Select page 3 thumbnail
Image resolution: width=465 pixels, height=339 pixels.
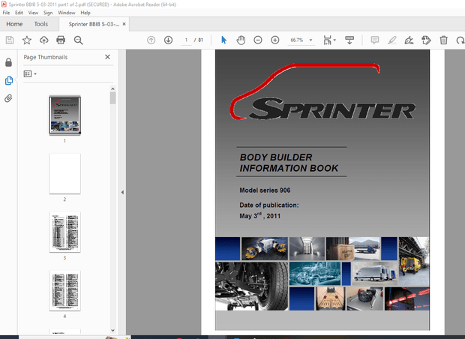coord(64,232)
